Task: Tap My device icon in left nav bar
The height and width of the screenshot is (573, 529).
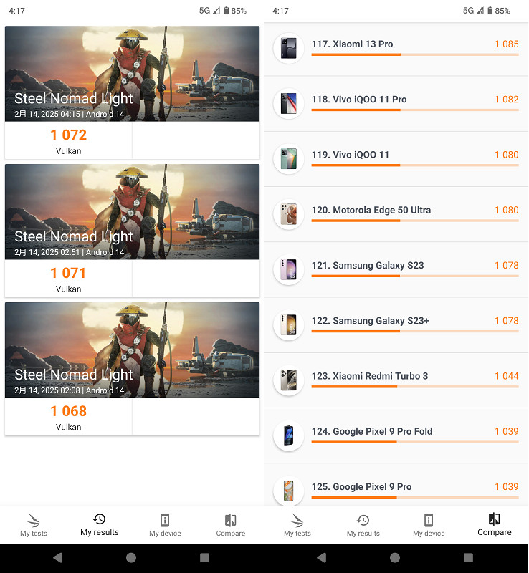Action: point(165,520)
